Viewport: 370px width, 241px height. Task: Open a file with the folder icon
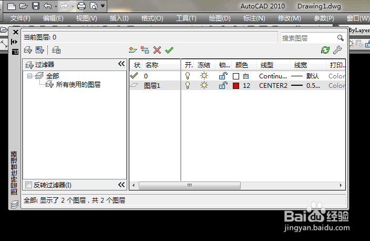click(x=24, y=6)
